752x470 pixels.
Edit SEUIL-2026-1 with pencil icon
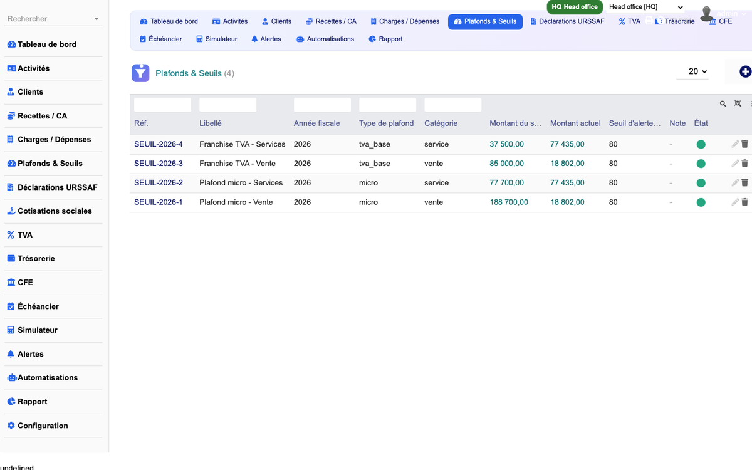(735, 202)
